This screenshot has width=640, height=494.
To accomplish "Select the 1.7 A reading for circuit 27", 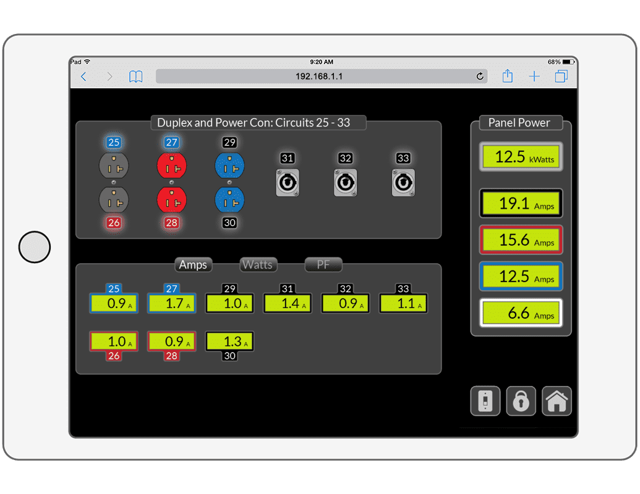I will [171, 303].
